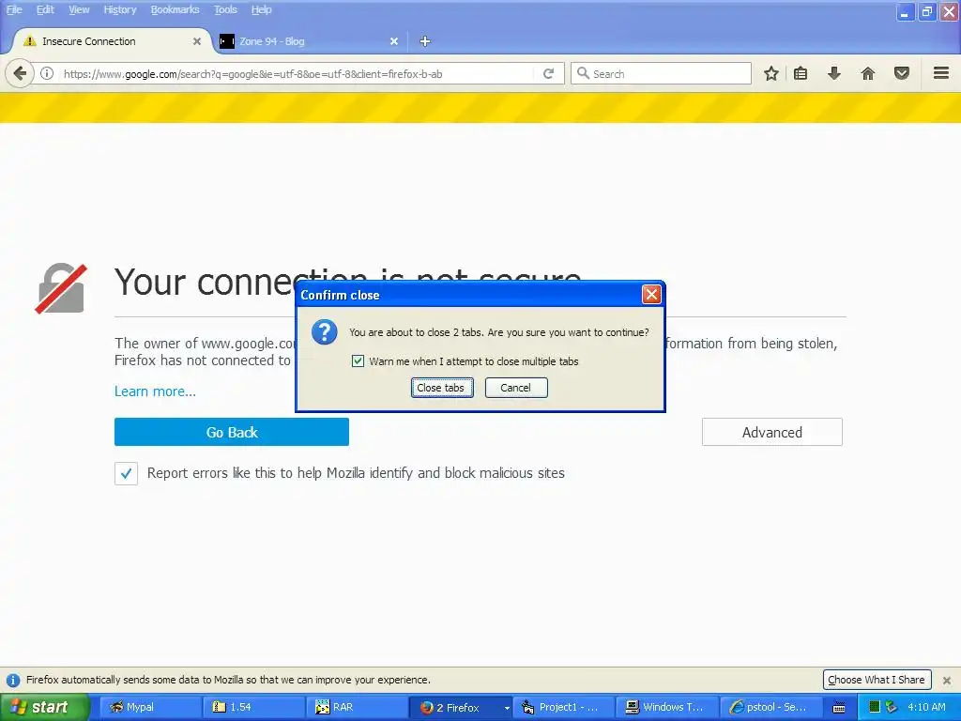Open the Learn more link
Screen dimensions: 961x721
pos(155,391)
